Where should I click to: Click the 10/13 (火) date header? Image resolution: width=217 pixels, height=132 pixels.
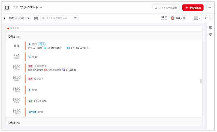point(13,37)
